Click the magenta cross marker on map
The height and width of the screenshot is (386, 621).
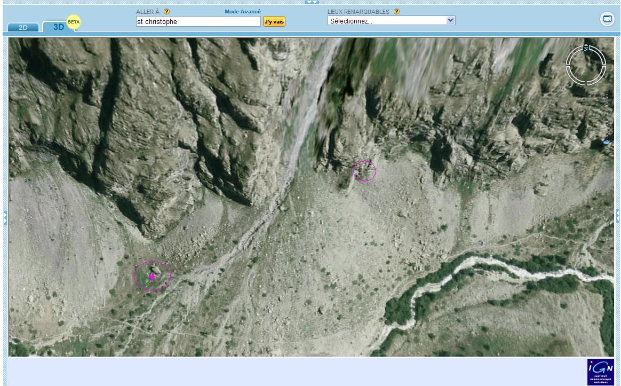(153, 277)
